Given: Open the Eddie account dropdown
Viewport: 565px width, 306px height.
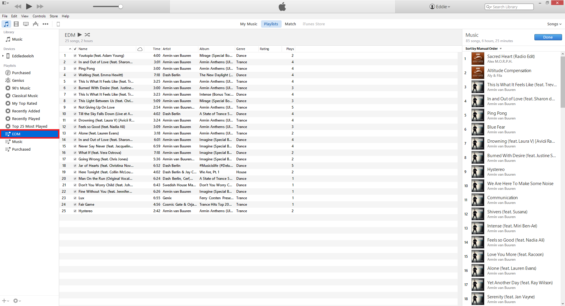Looking at the screenshot, I should [440, 6].
